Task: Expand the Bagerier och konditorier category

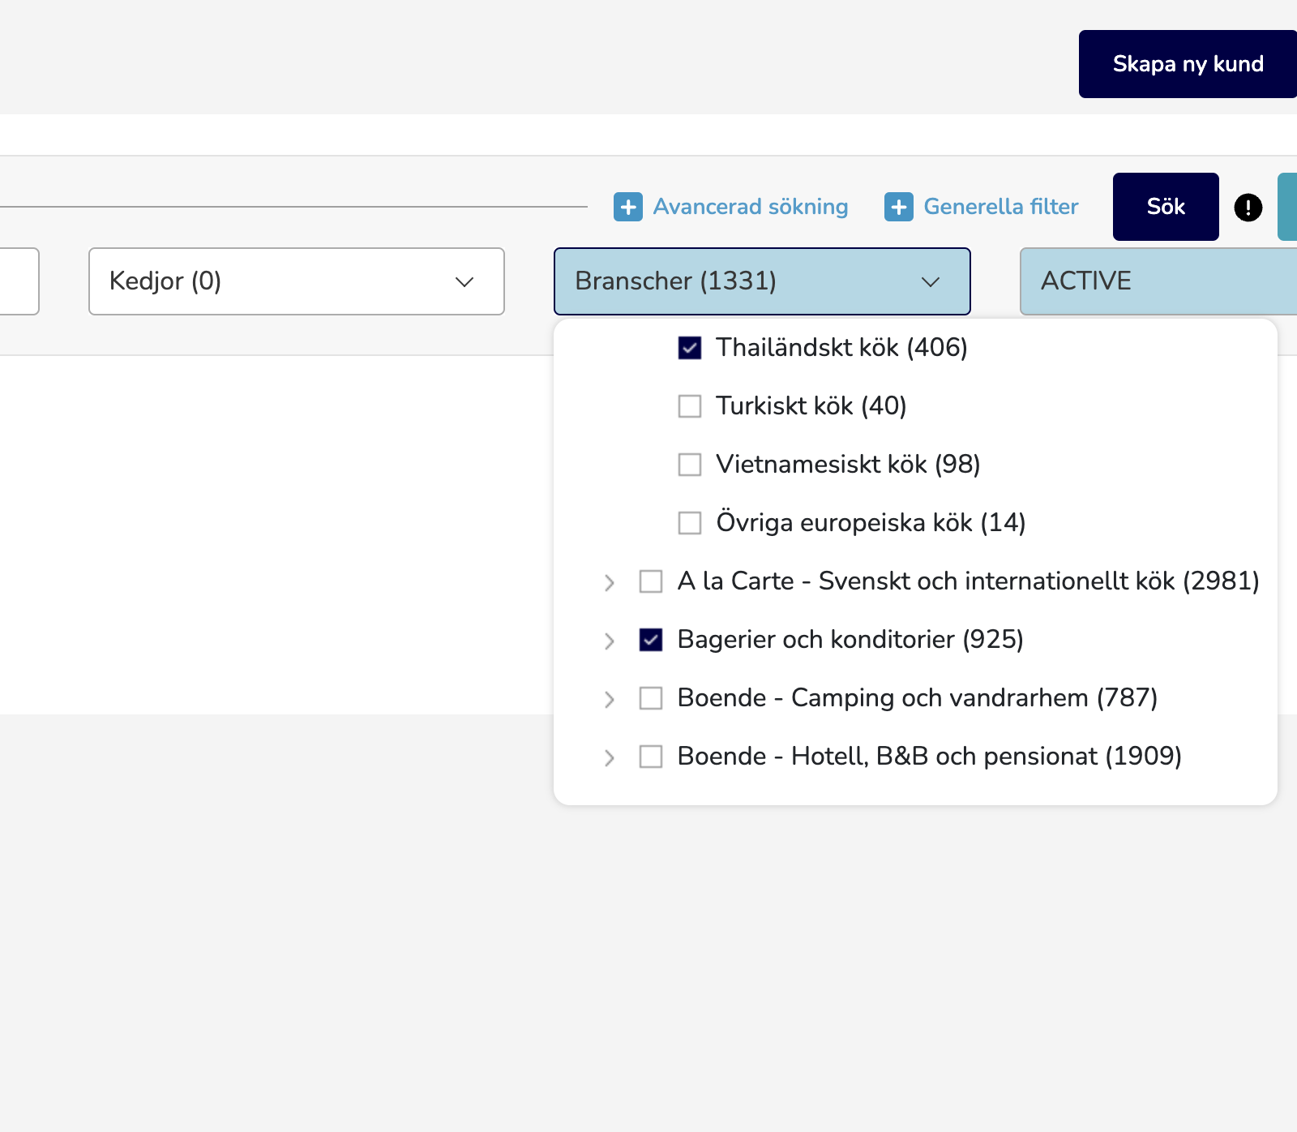Action: click(610, 641)
